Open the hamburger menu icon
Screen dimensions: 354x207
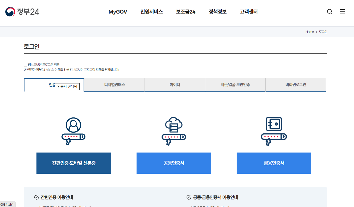343,12
